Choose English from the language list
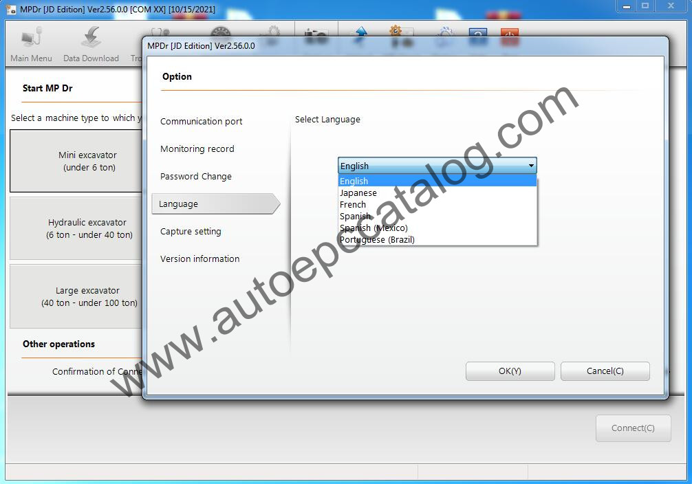This screenshot has height=484, width=692. tap(437, 181)
